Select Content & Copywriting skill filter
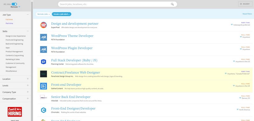 point(15,55)
